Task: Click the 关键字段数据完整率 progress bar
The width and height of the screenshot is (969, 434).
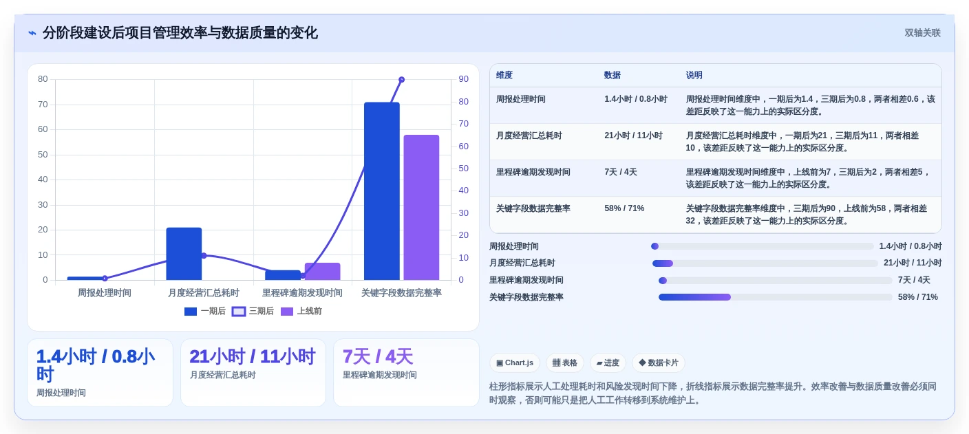Action: pyautogui.click(x=776, y=297)
